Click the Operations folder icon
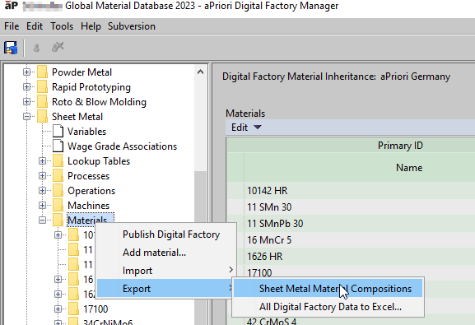This screenshot has height=325, width=475. pyautogui.click(x=58, y=191)
